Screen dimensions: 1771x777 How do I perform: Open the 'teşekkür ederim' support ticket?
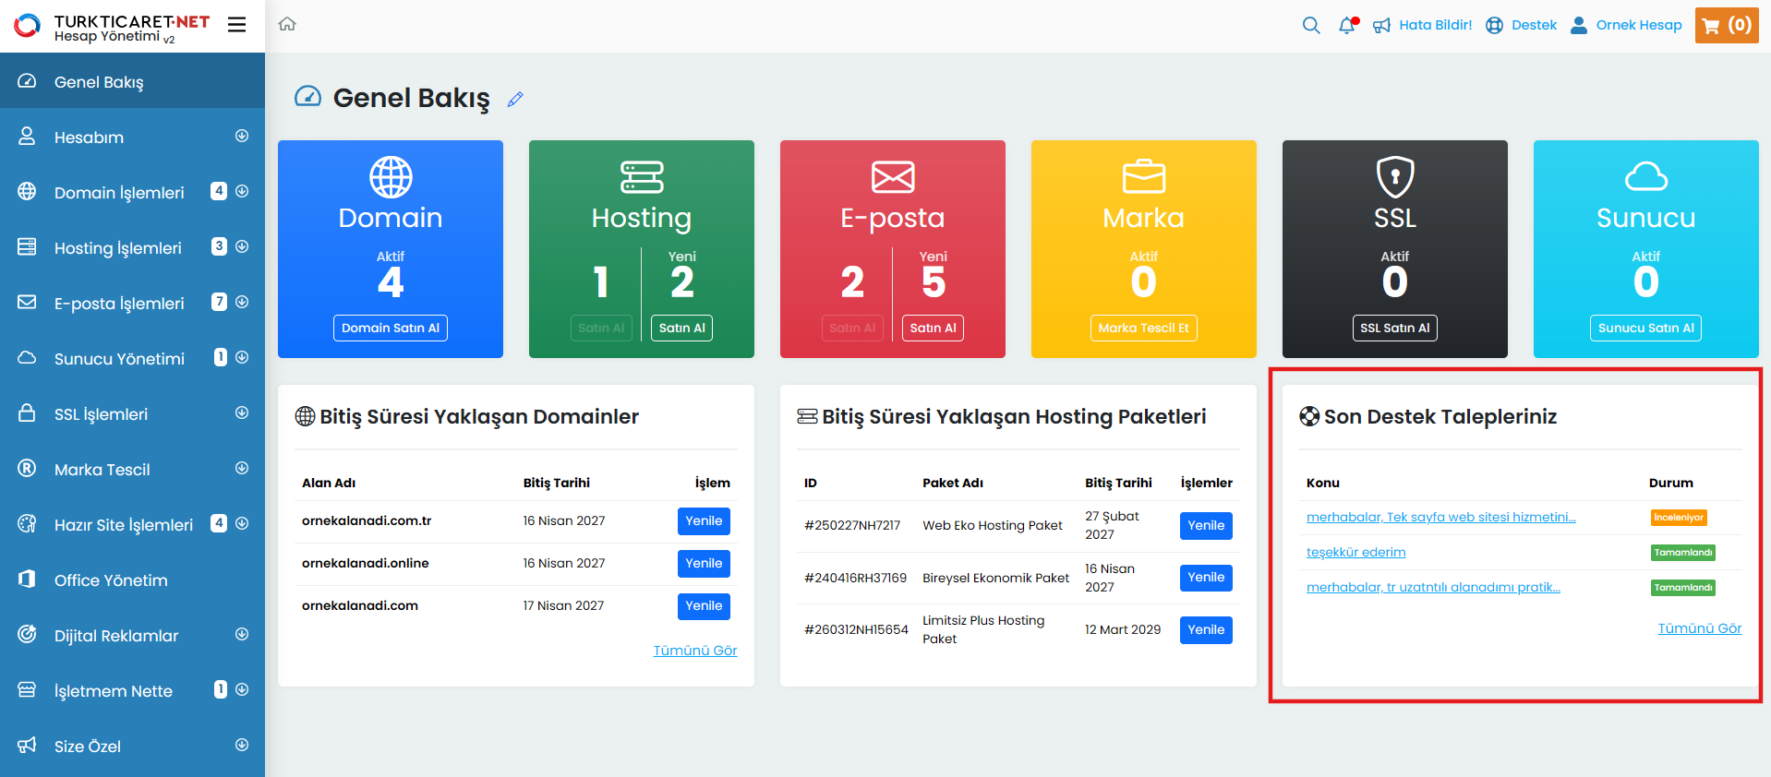coord(1355,553)
